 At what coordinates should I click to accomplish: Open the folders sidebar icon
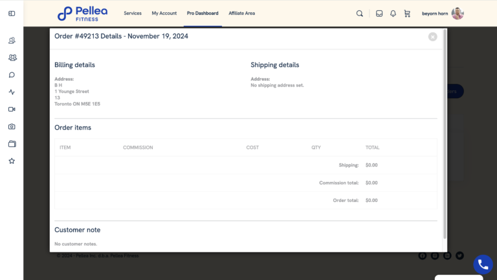click(x=12, y=144)
